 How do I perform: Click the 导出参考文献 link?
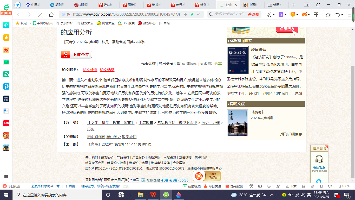click(169, 64)
